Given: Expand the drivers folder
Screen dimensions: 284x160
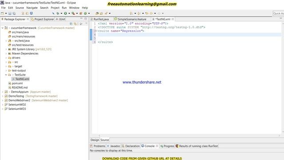Looking at the screenshot, I should (6, 58).
